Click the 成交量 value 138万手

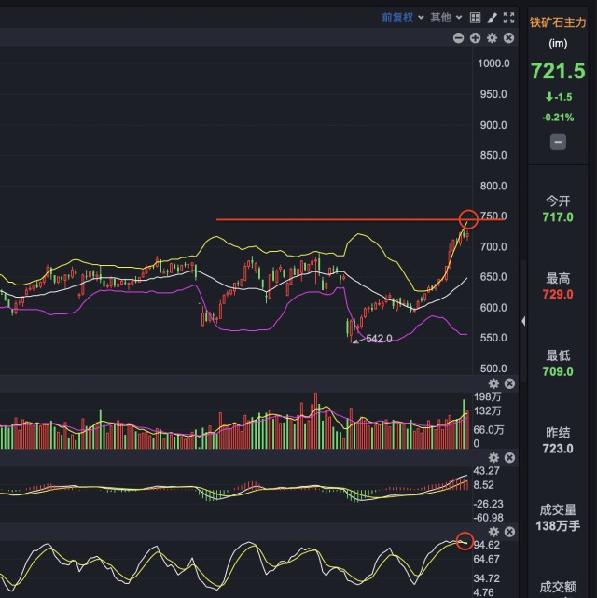[558, 526]
